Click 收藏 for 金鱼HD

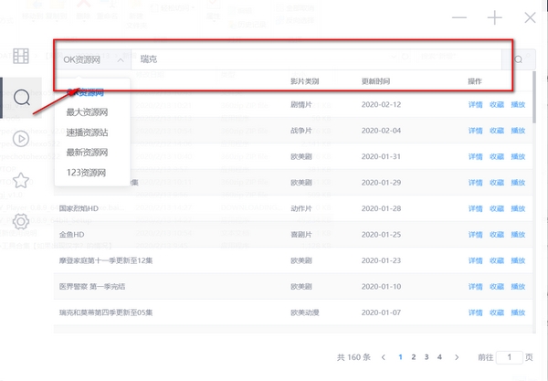point(497,235)
